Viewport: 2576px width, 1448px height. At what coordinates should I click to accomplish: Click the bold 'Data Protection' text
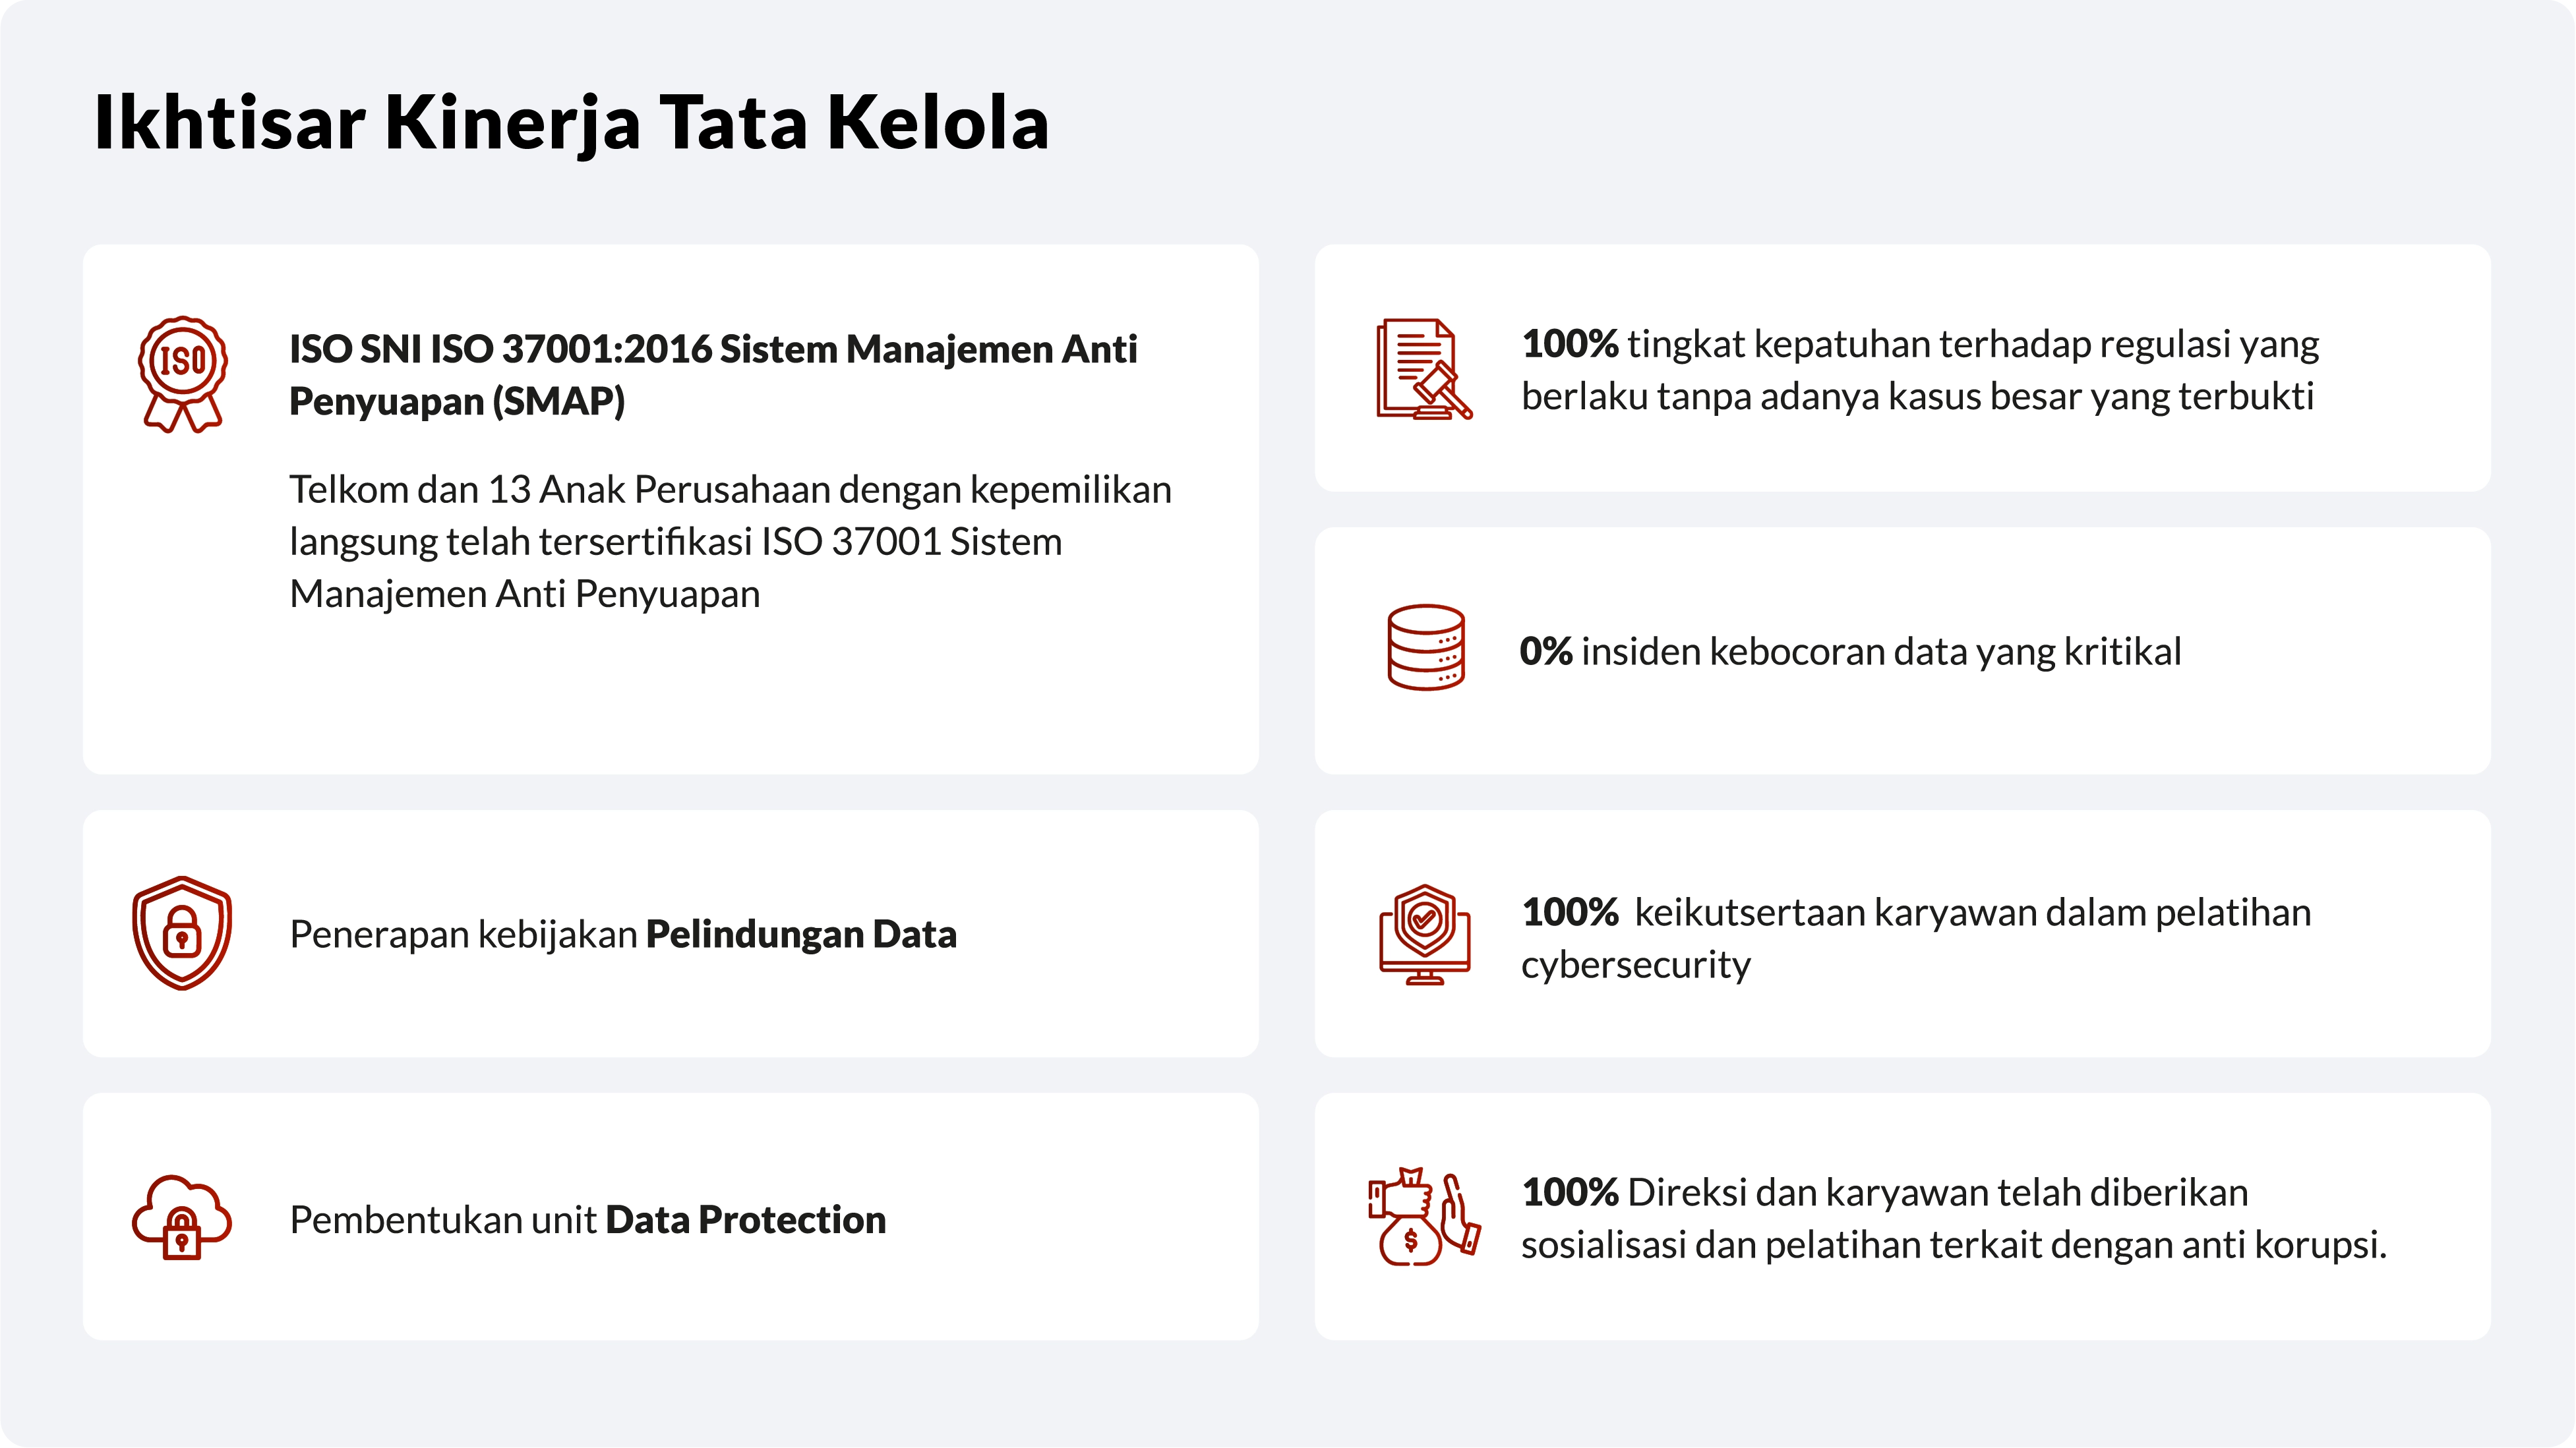(745, 1219)
